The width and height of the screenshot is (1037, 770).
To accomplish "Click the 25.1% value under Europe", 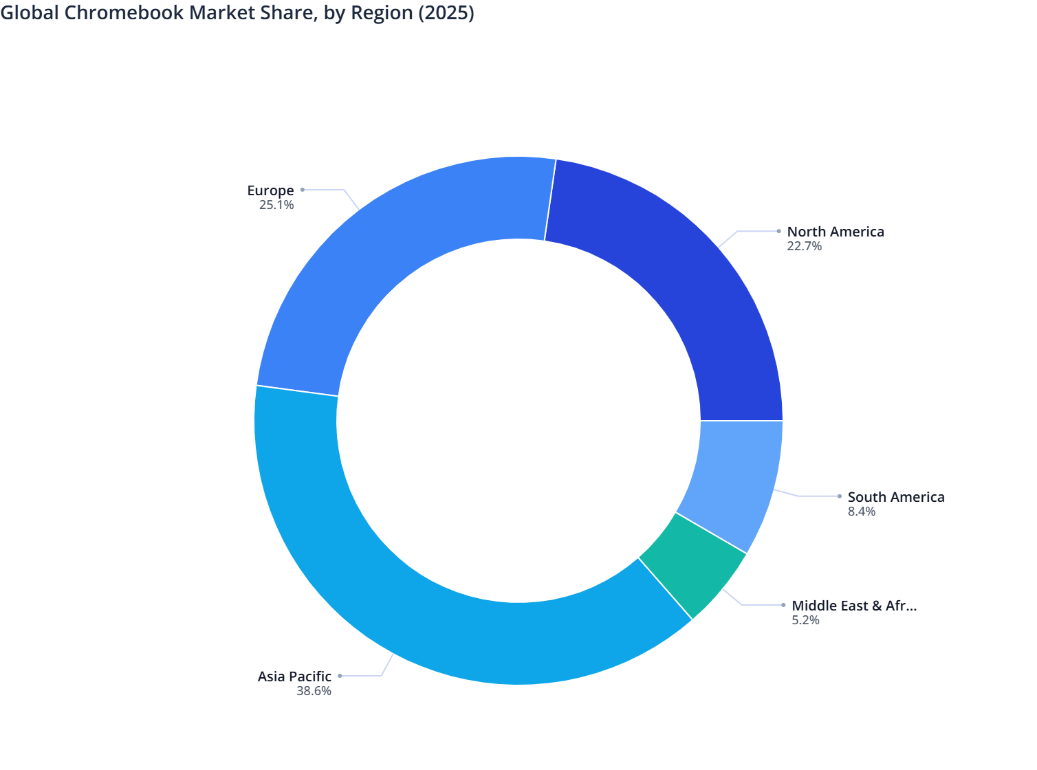I will coord(276,205).
